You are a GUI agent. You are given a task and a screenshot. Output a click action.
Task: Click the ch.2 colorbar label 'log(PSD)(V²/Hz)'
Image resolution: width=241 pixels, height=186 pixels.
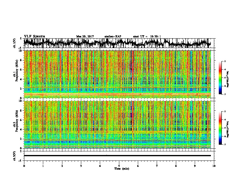click(x=228, y=129)
